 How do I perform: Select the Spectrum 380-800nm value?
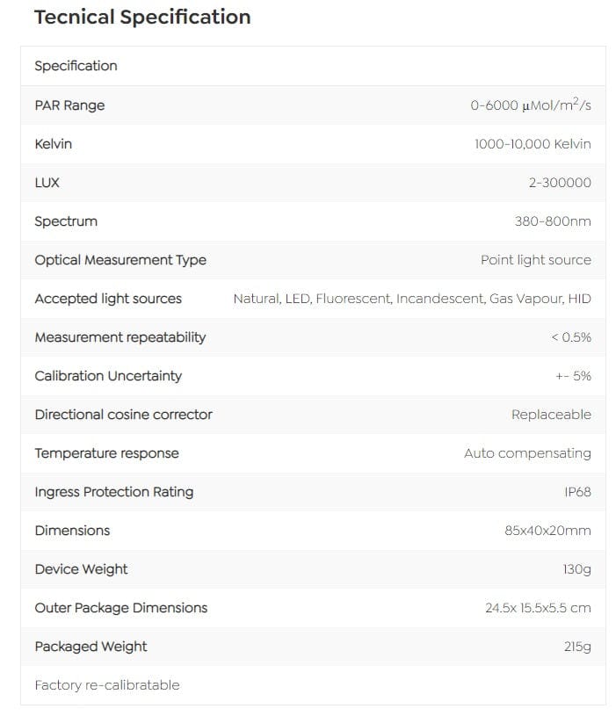point(553,221)
